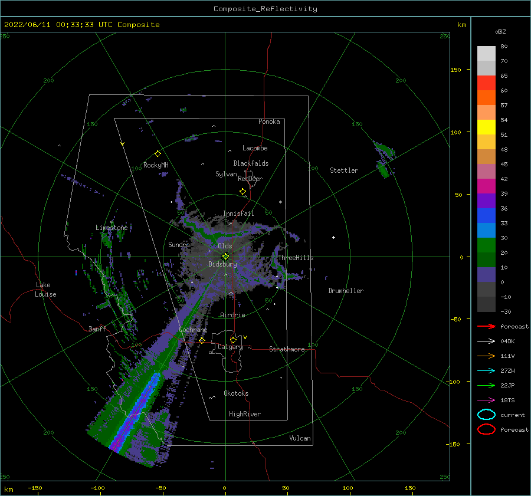The width and height of the screenshot is (531, 496).
Task: Click the Stettler city label
Action: (344, 170)
